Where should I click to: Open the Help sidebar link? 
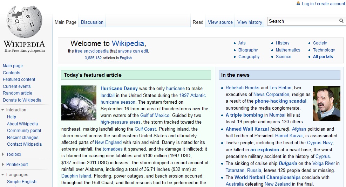12,117
